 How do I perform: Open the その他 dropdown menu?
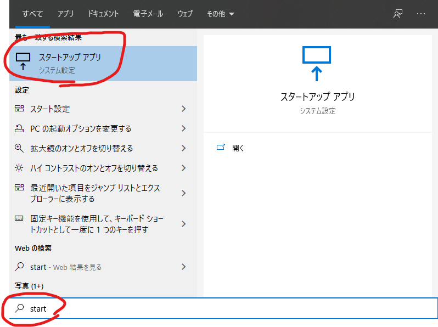(221, 14)
